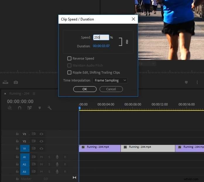Toggle the A1 track target

click(25, 157)
